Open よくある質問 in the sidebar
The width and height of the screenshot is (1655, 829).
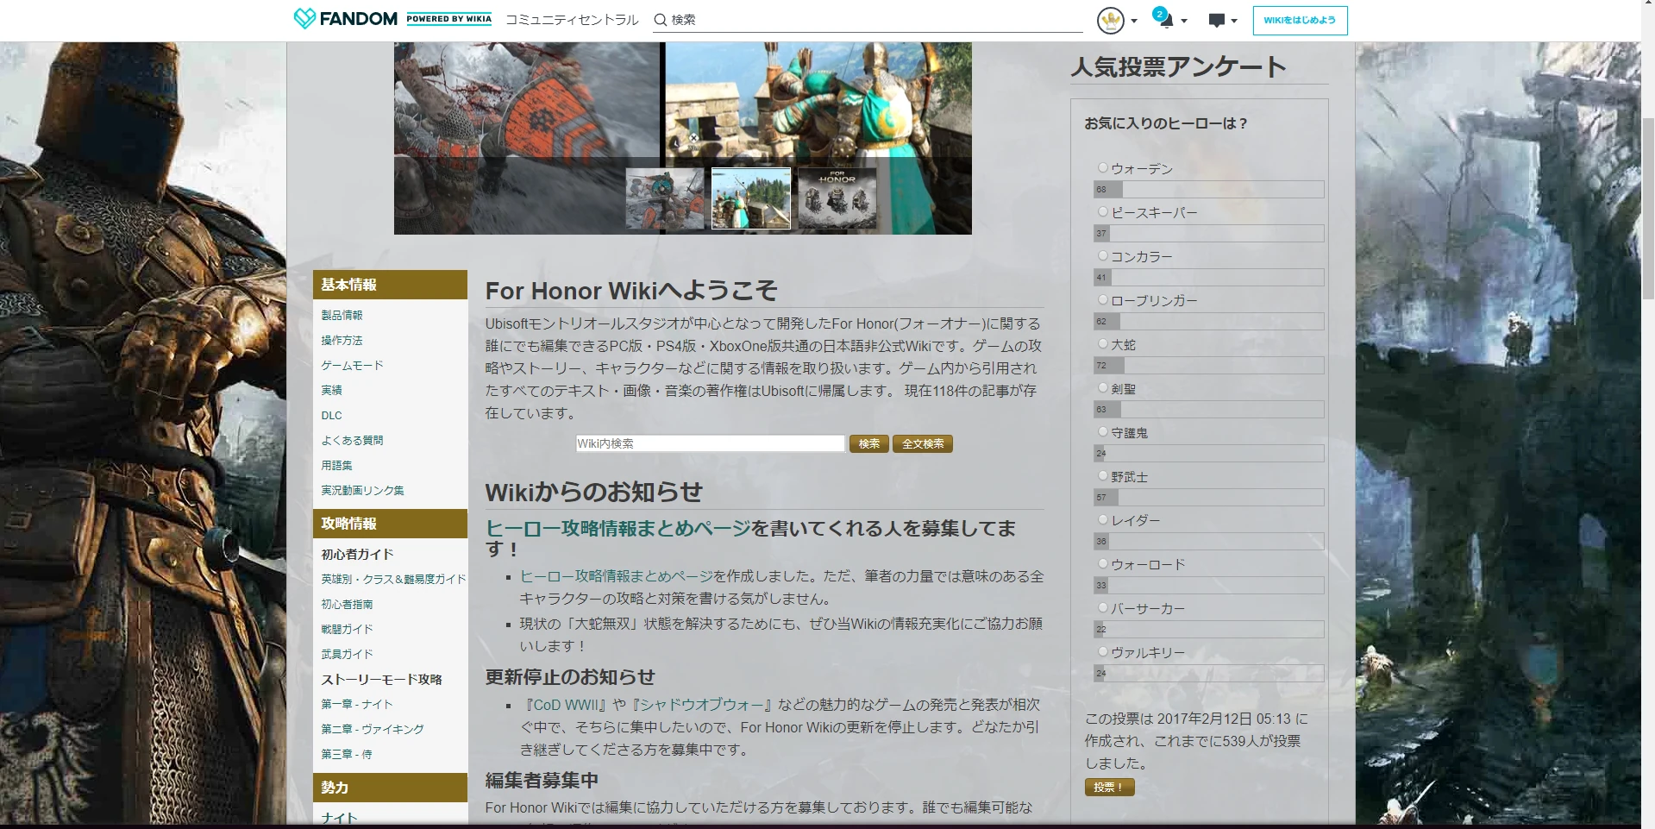(352, 440)
